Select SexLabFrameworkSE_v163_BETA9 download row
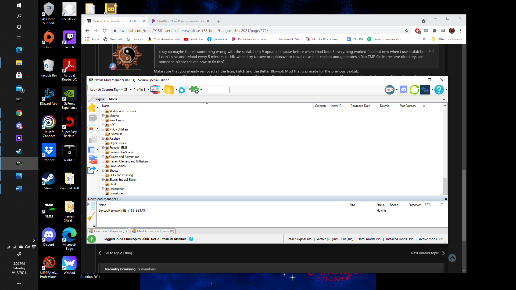This screenshot has width=516, height=290. pos(272,211)
